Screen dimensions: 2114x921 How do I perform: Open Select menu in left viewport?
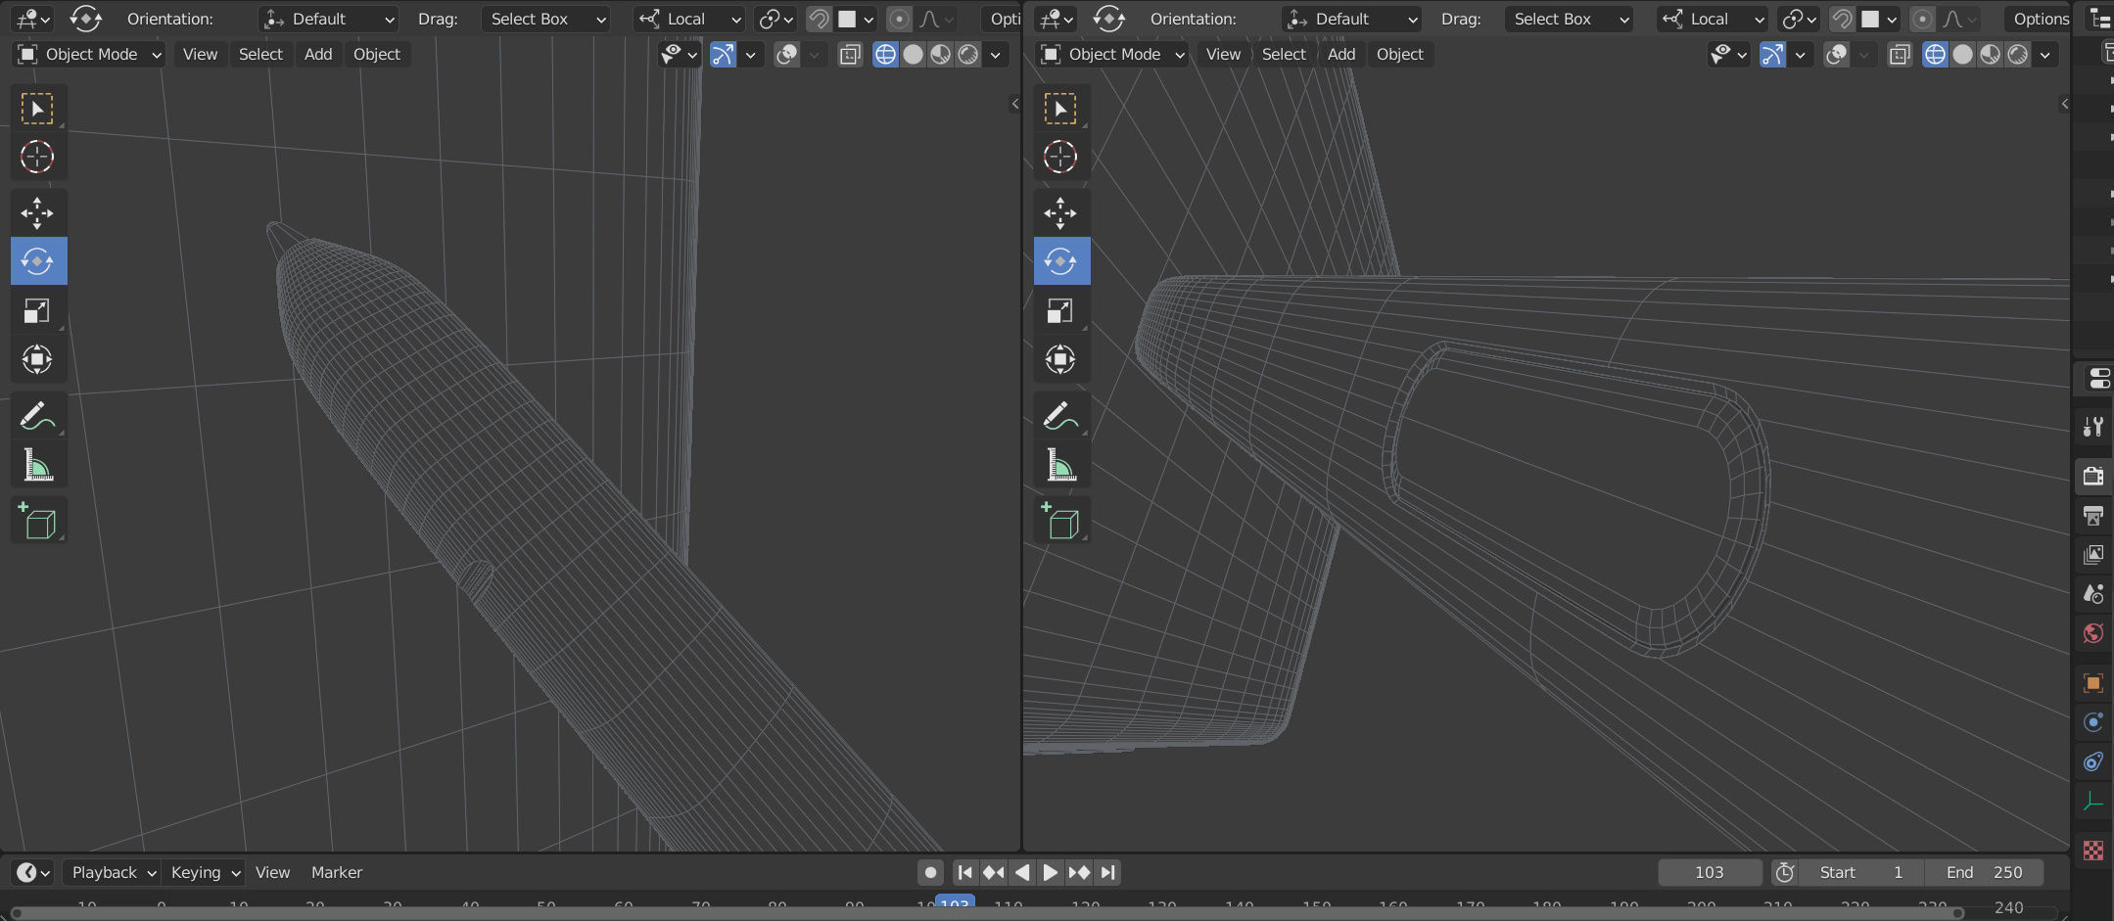(260, 55)
